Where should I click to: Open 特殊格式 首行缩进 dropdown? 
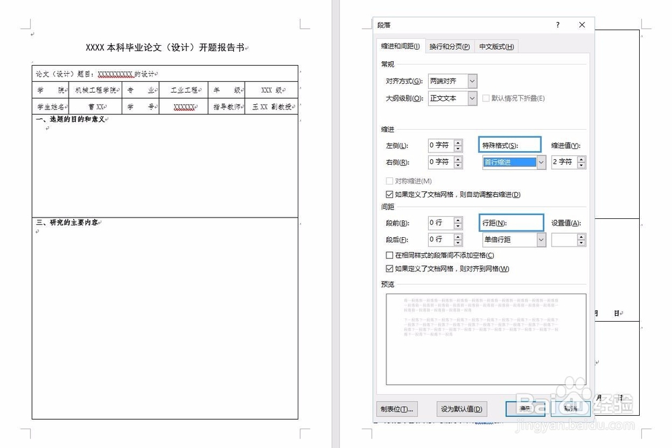click(x=541, y=163)
